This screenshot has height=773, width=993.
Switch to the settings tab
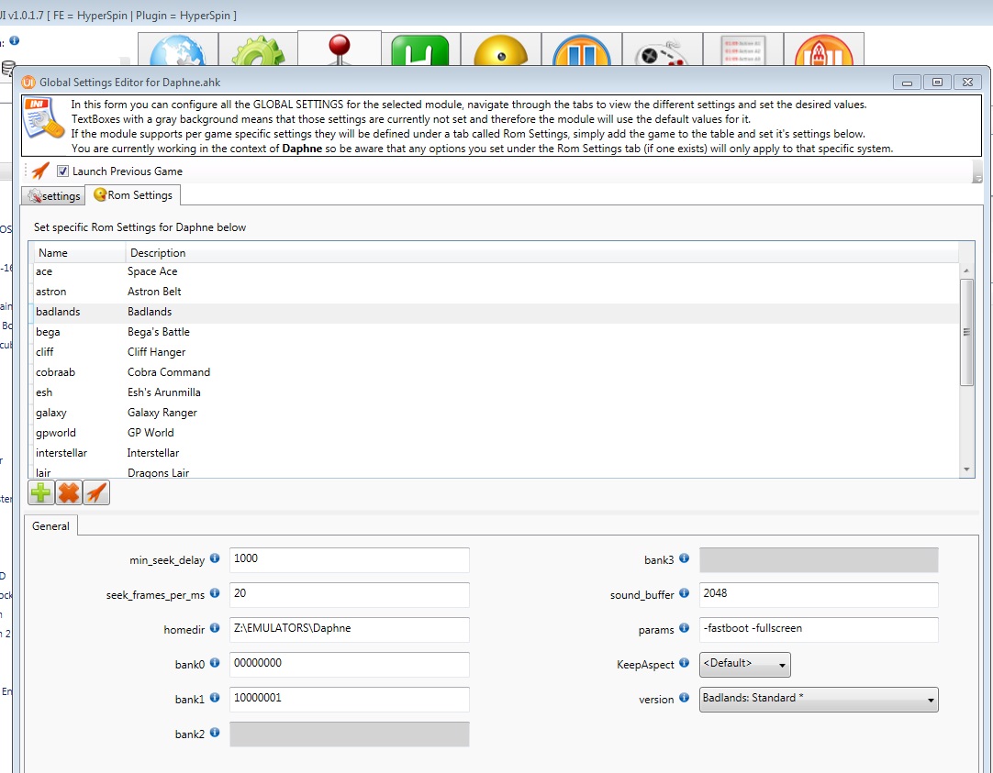(54, 195)
